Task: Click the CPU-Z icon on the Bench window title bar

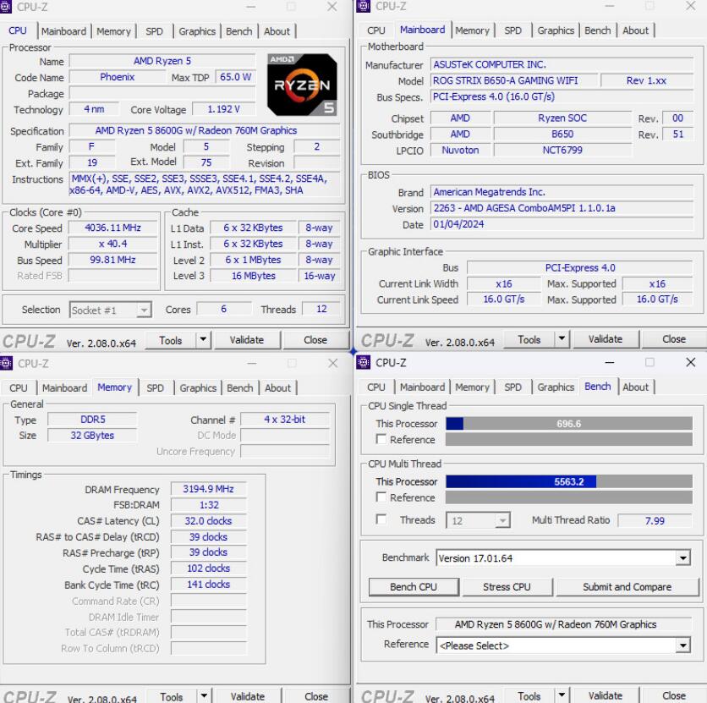Action: pos(364,363)
